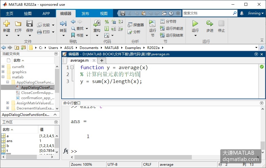
Task: Switch to the APP tab
Action: (46, 14)
